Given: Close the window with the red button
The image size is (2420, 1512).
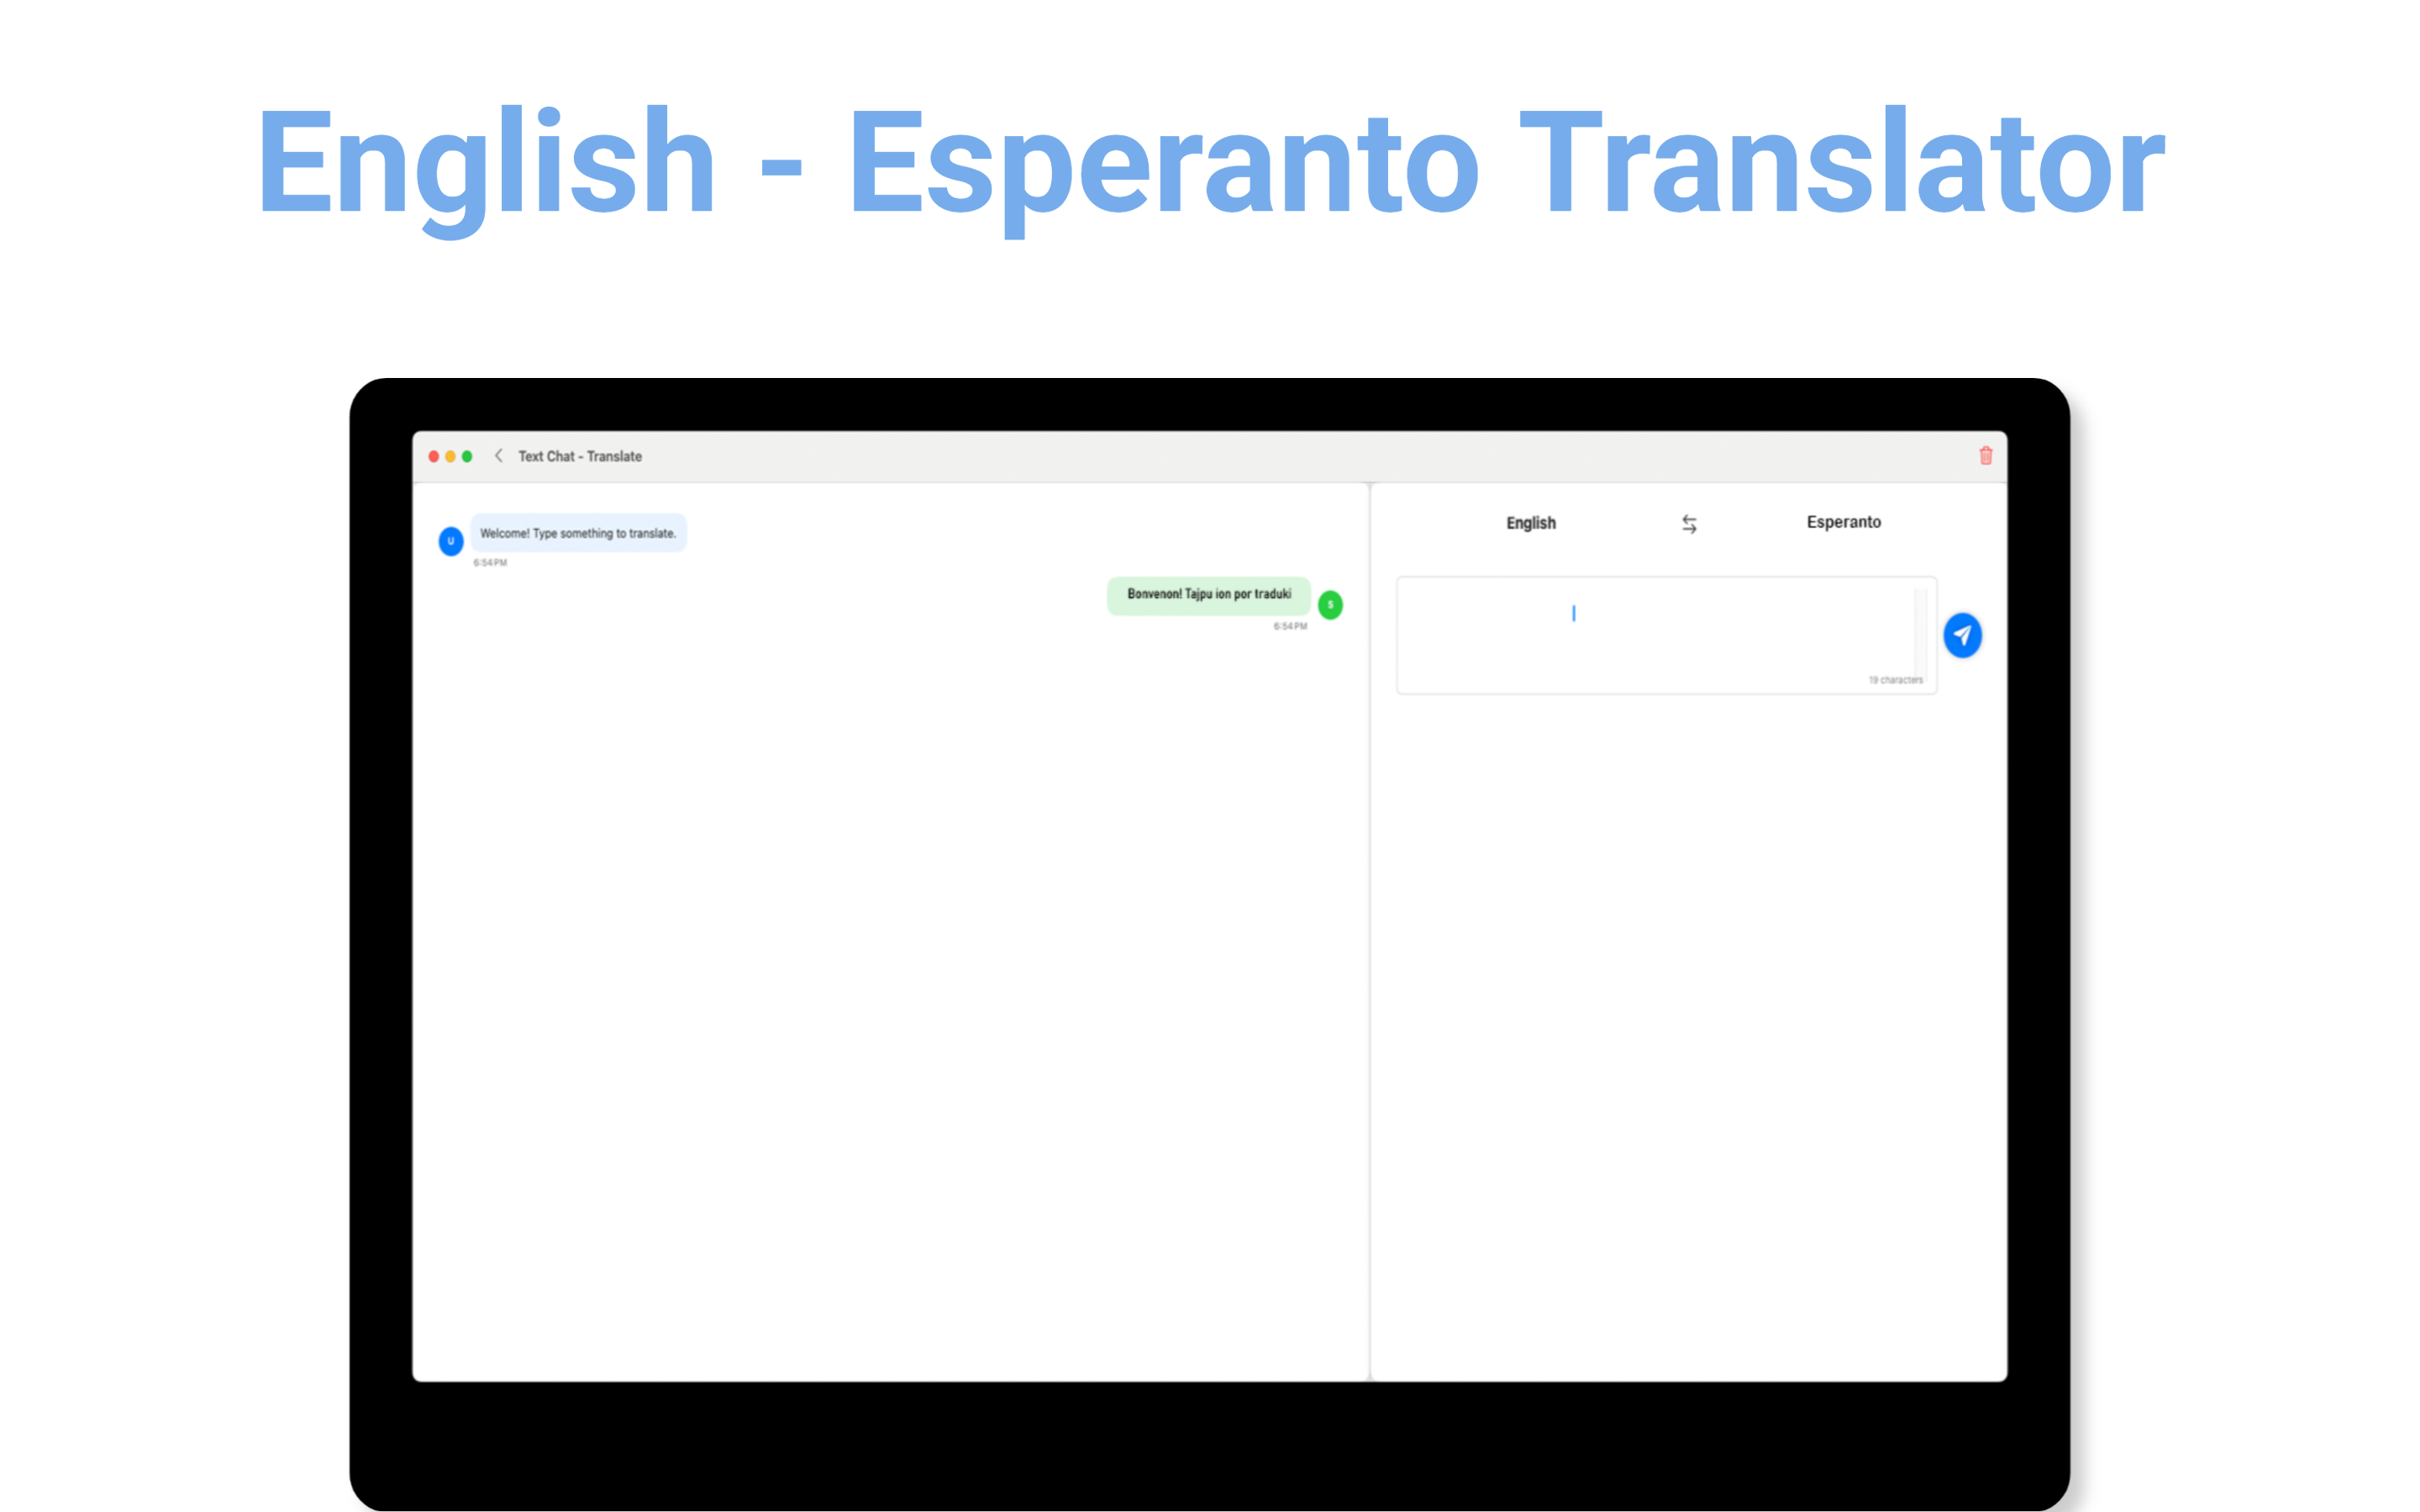Looking at the screenshot, I should pyautogui.click(x=434, y=456).
